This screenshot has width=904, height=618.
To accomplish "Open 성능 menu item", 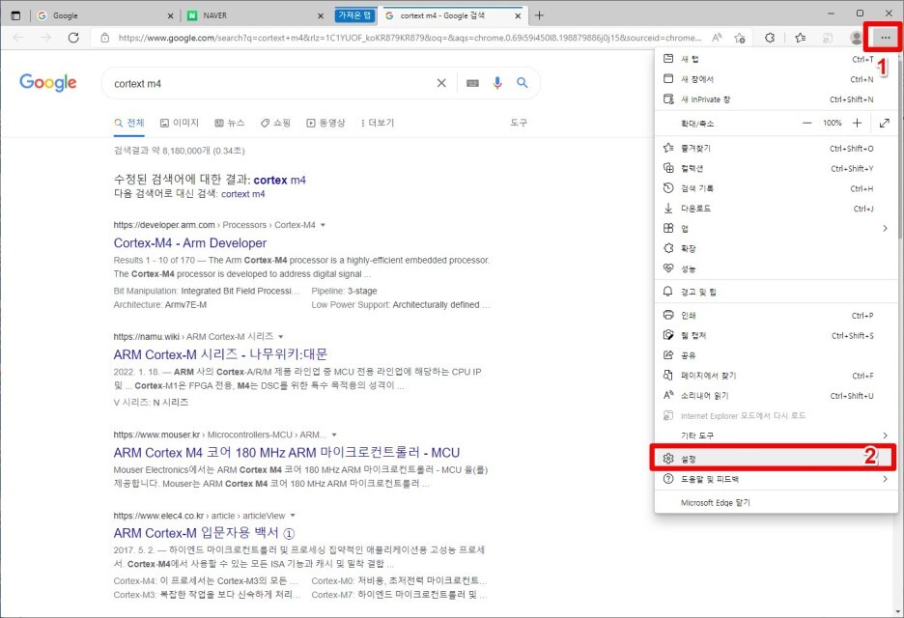I will tap(776, 268).
